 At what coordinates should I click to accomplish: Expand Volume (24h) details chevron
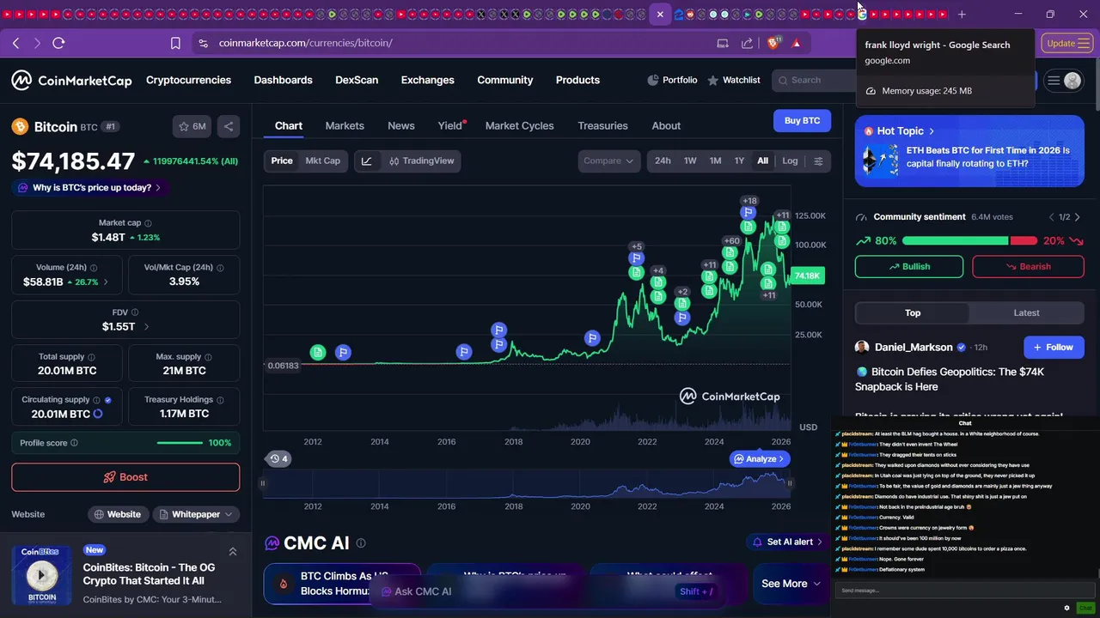(x=106, y=282)
